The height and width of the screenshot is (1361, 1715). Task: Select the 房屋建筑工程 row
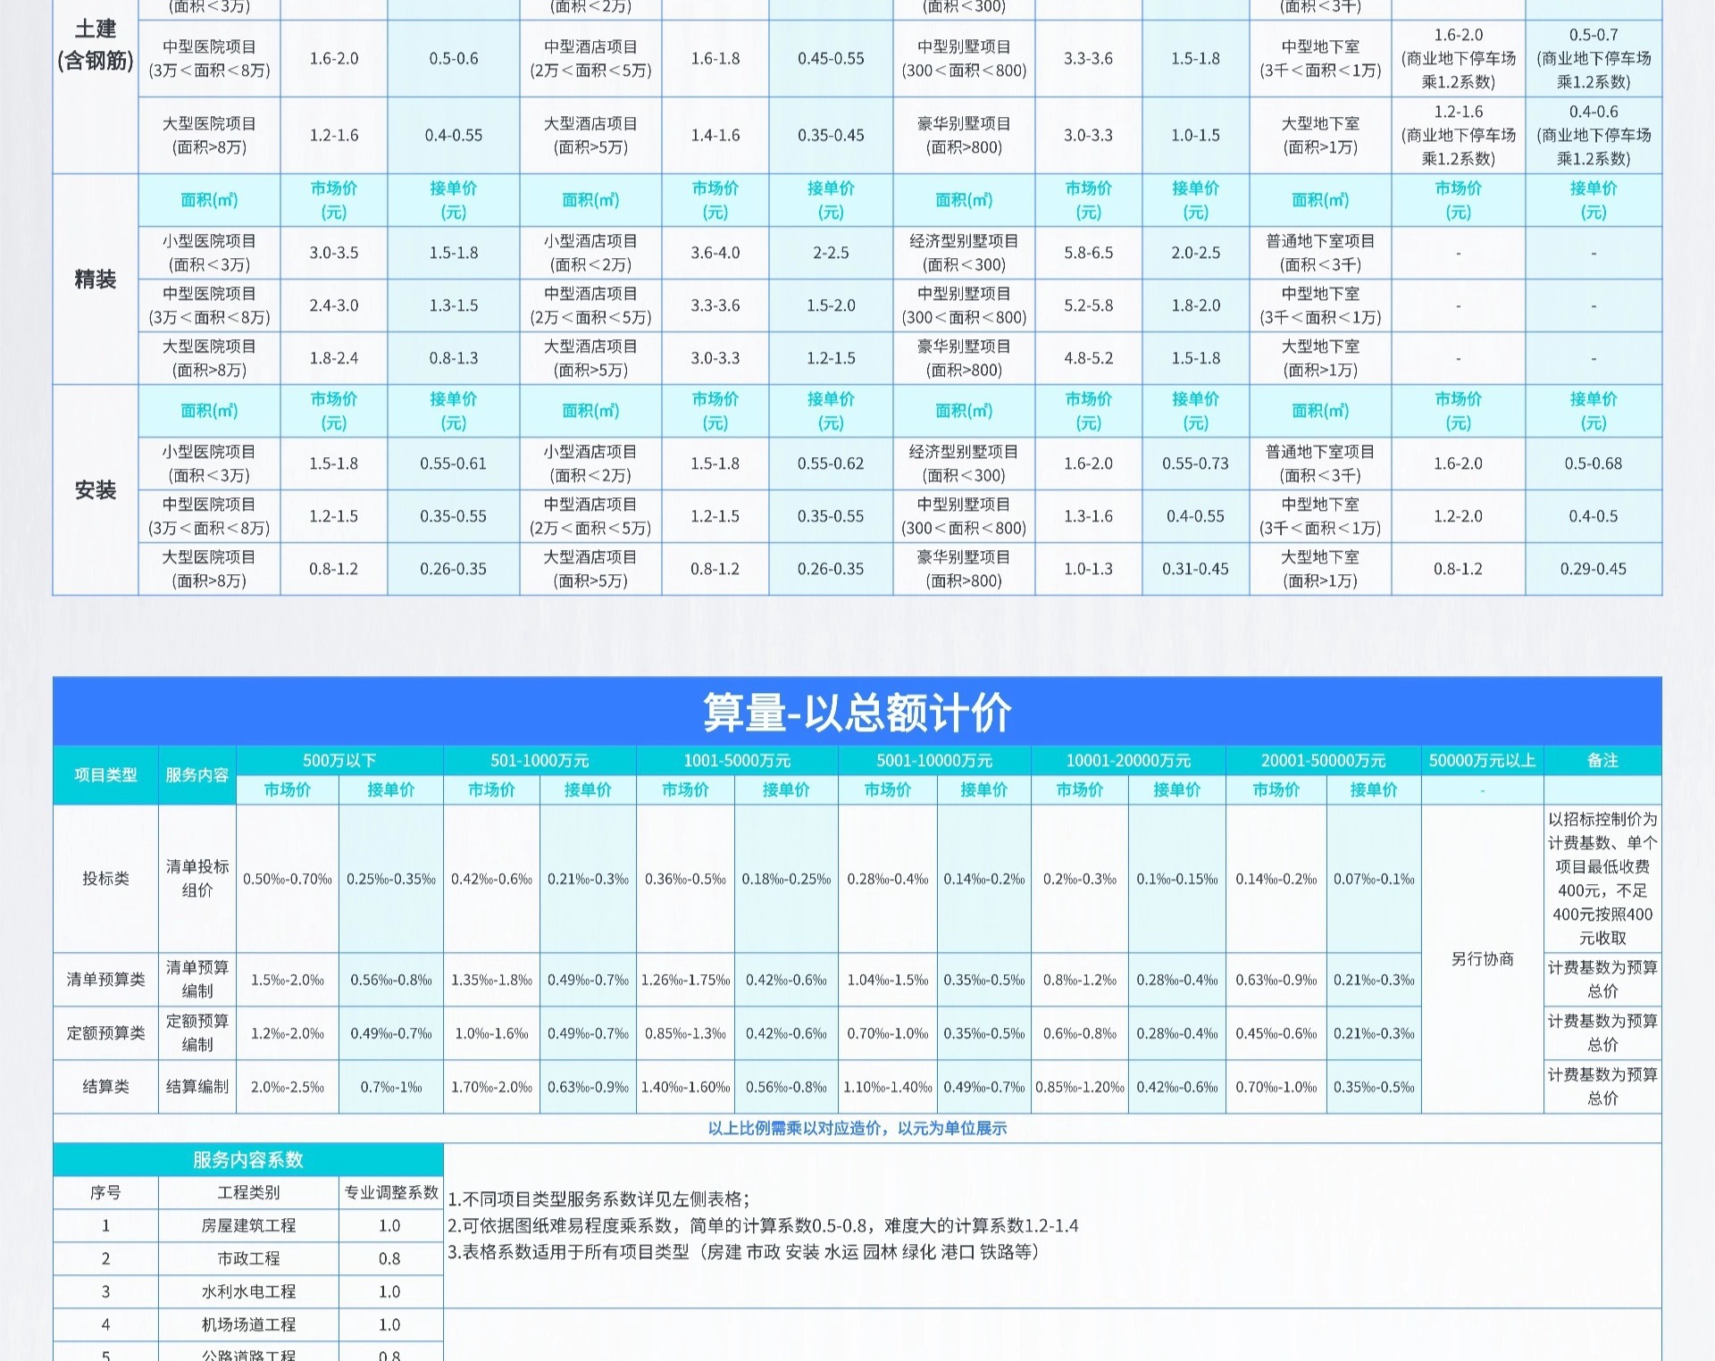247,1226
